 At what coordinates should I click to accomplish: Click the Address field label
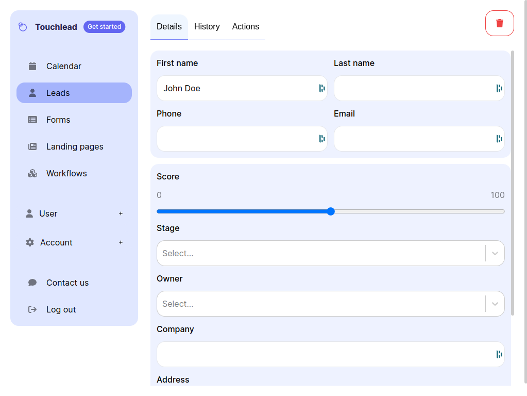(173, 379)
